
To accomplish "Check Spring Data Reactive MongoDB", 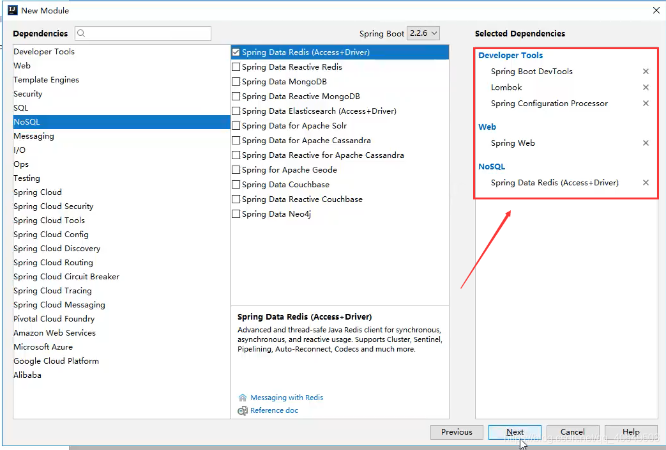I will coord(236,96).
